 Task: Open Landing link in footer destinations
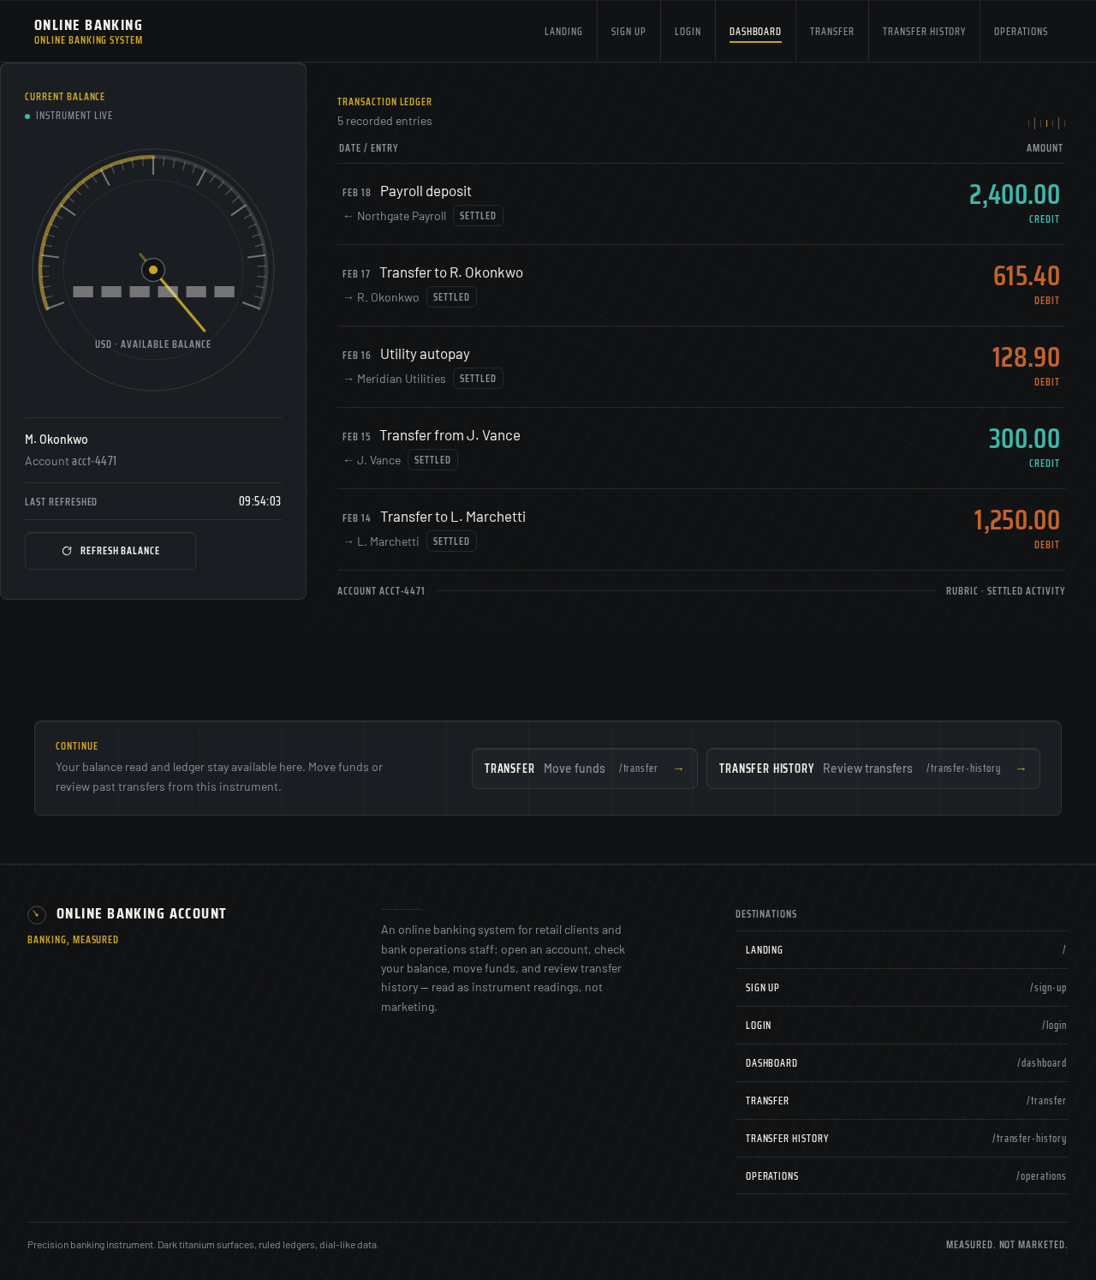pyautogui.click(x=902, y=950)
